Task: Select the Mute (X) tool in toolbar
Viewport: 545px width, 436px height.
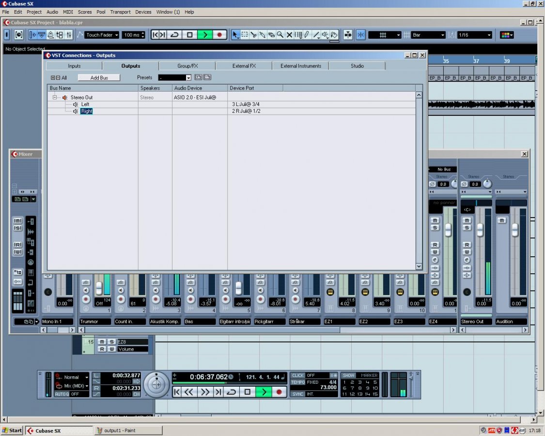Action: (289, 35)
